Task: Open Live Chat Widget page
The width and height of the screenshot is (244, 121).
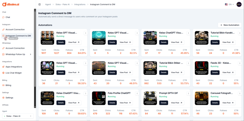Action: (14, 73)
